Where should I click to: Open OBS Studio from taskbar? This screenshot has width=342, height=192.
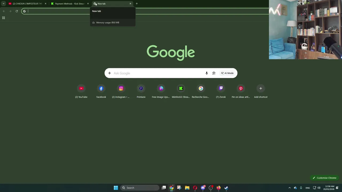(211, 188)
